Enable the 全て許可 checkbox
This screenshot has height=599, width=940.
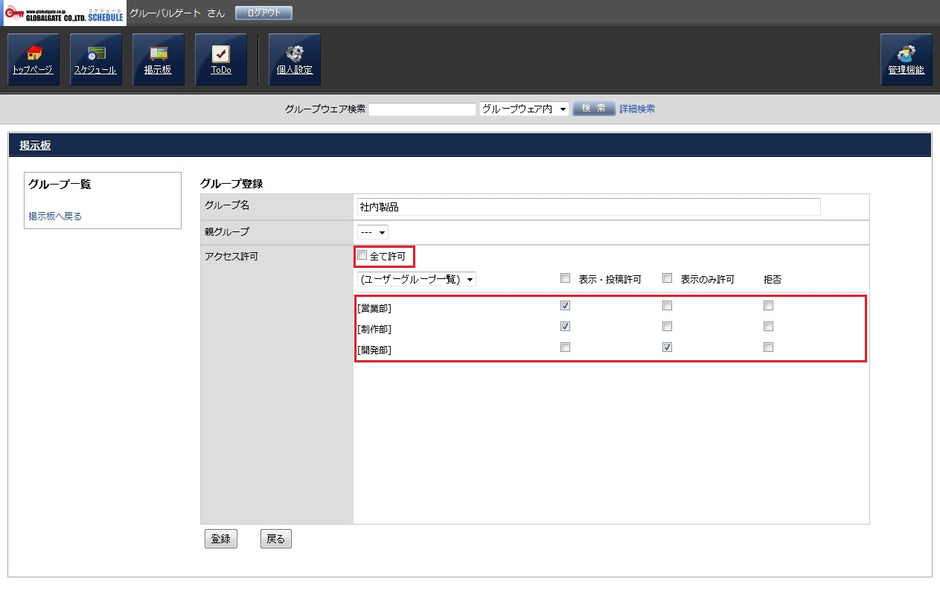(362, 256)
